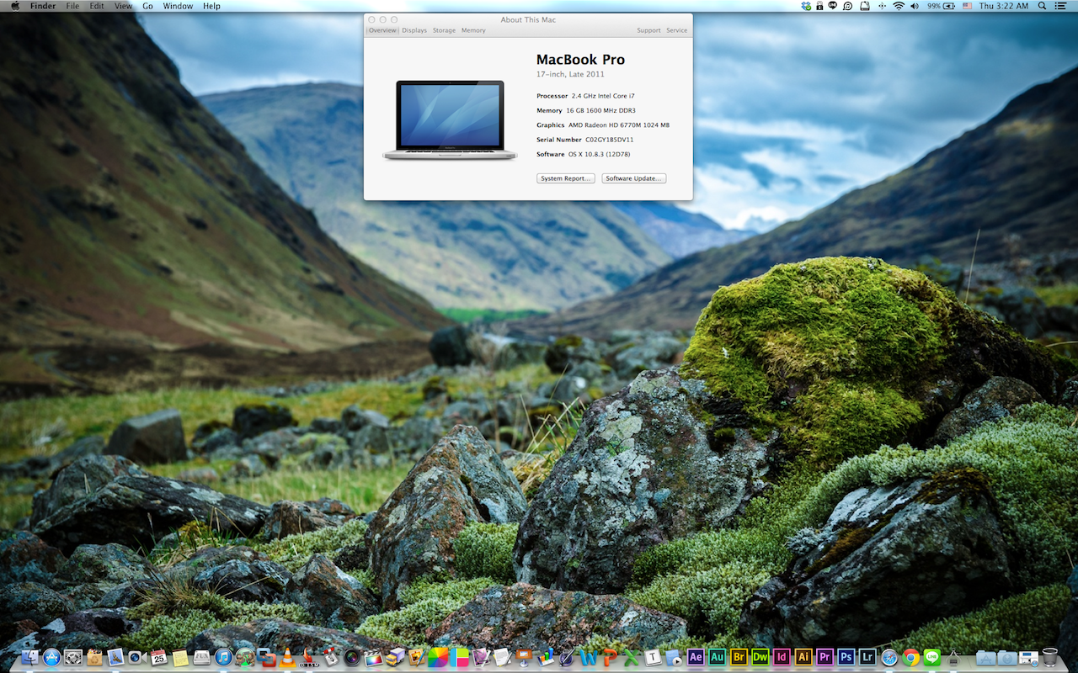Viewport: 1078px width, 673px height.
Task: Open Adobe After Effects in the dock
Action: click(696, 657)
